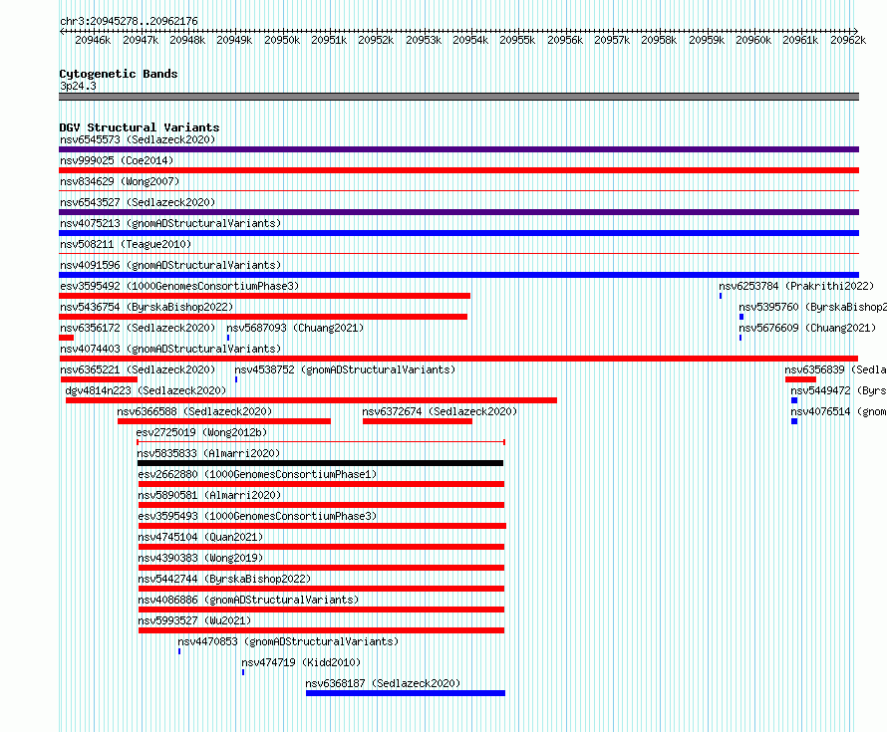Click the red bar under nsv6372674
This screenshot has width=887, height=732.
point(418,421)
